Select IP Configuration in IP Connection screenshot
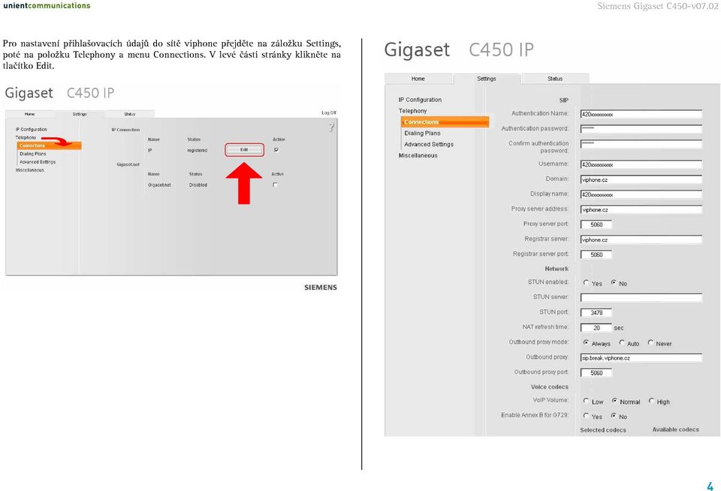The image size is (721, 491). [x=31, y=130]
